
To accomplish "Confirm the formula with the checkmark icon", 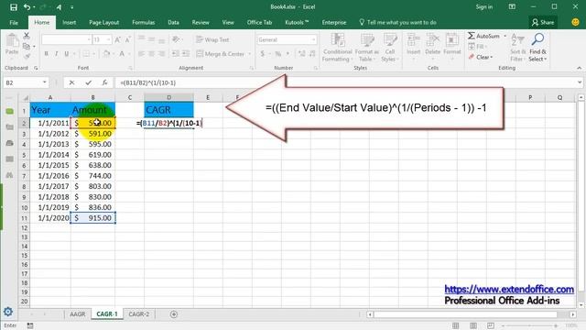I will (x=88, y=82).
